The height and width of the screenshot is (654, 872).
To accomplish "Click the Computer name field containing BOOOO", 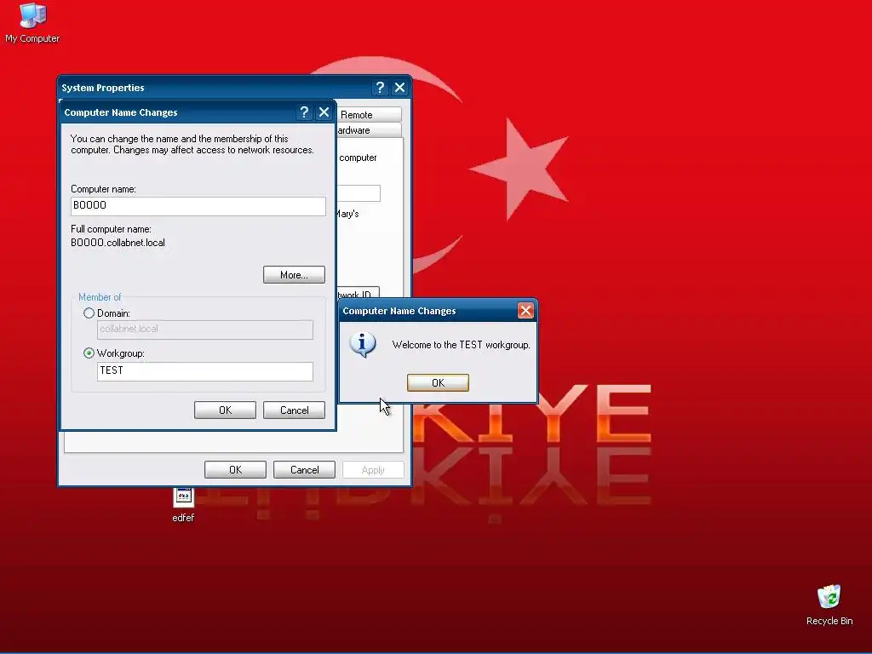I will (x=198, y=206).
